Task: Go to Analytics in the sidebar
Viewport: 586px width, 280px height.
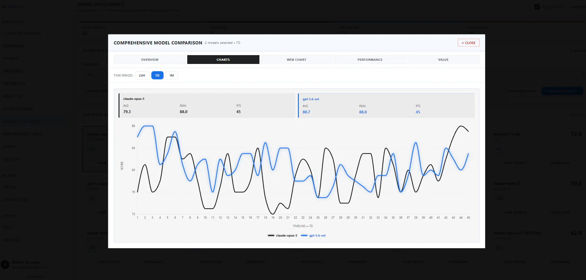Action: click(x=12, y=96)
